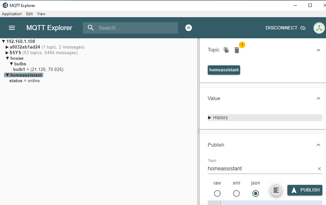Collapse the Publish panel chevron
Viewport: 326px width, 205px height.
click(318, 145)
